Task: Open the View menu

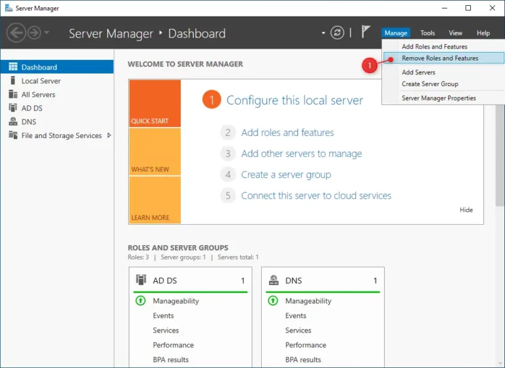Action: click(x=456, y=33)
